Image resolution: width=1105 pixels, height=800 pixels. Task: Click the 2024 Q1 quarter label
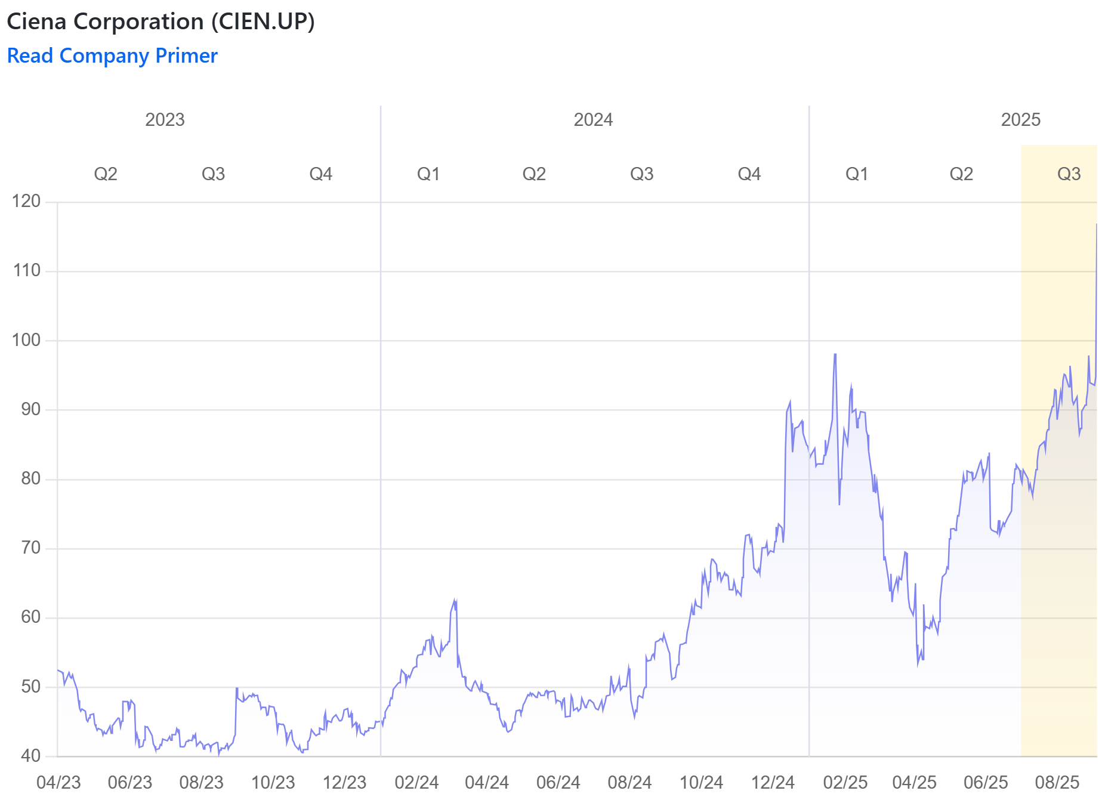(428, 174)
